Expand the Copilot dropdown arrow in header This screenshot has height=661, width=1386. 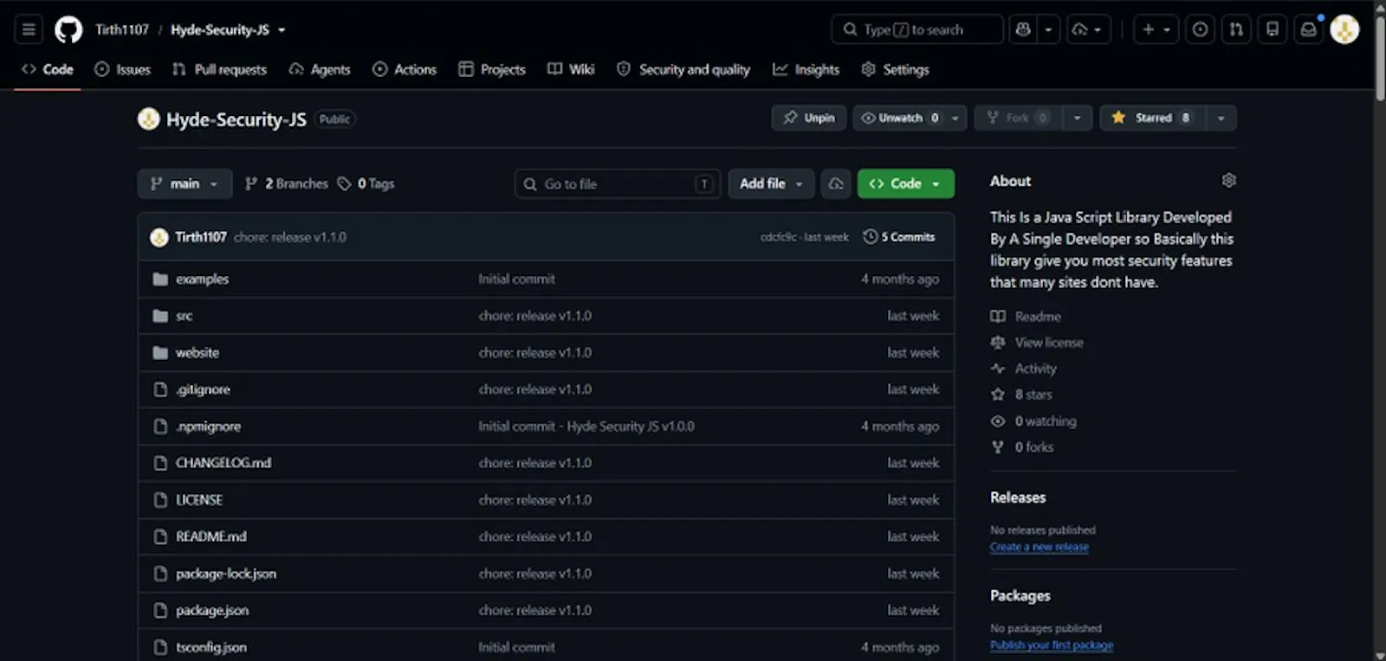tap(1048, 29)
